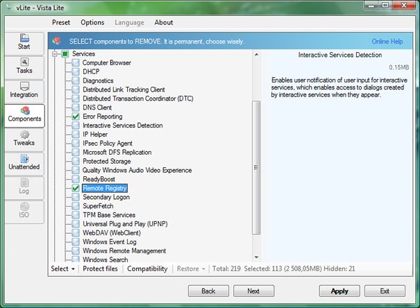Select Windows Remote Management row

point(124,250)
